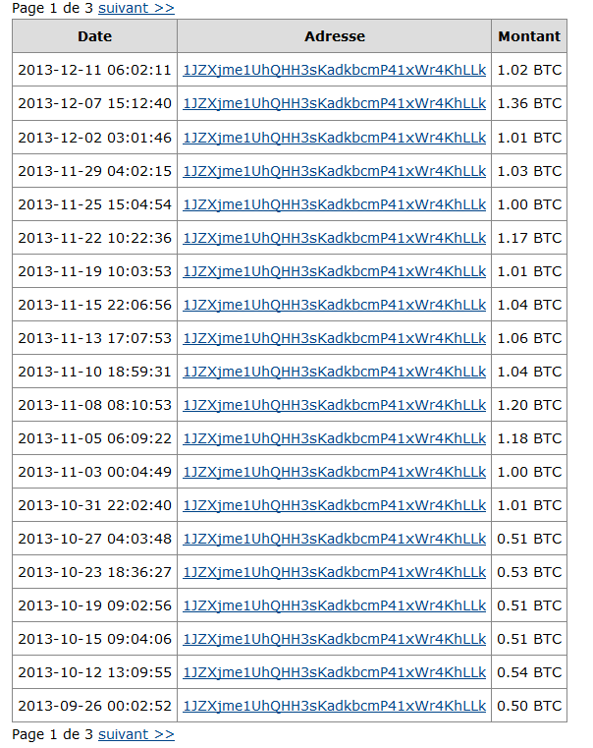Open address link for the 1.18 BTC row
This screenshot has width=593, height=748.
pos(335,438)
